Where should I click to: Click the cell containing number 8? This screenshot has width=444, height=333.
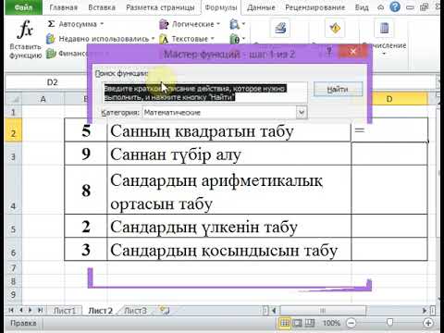pyautogui.click(x=86, y=190)
